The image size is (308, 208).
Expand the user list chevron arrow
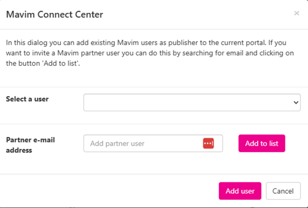[x=296, y=102]
